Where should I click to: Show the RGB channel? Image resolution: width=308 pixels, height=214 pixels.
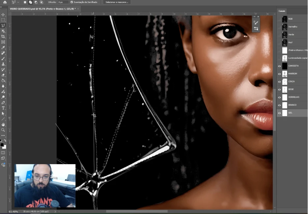(279, 19)
